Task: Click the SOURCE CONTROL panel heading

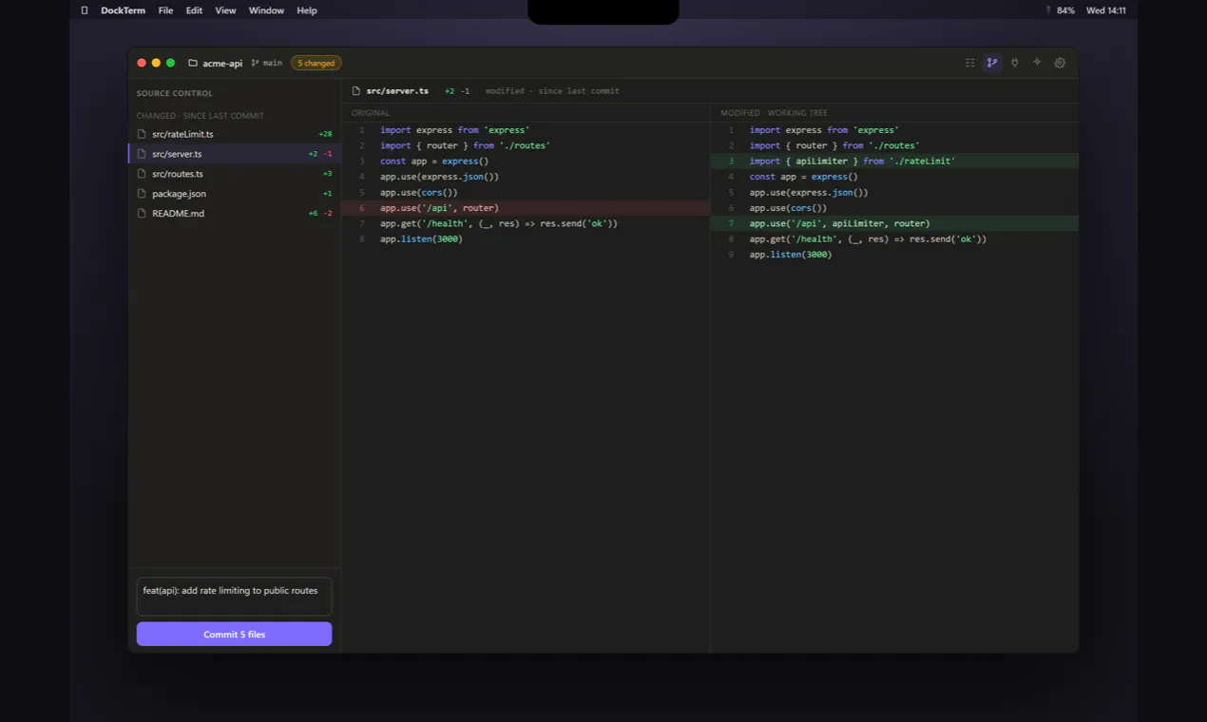Action: click(175, 93)
